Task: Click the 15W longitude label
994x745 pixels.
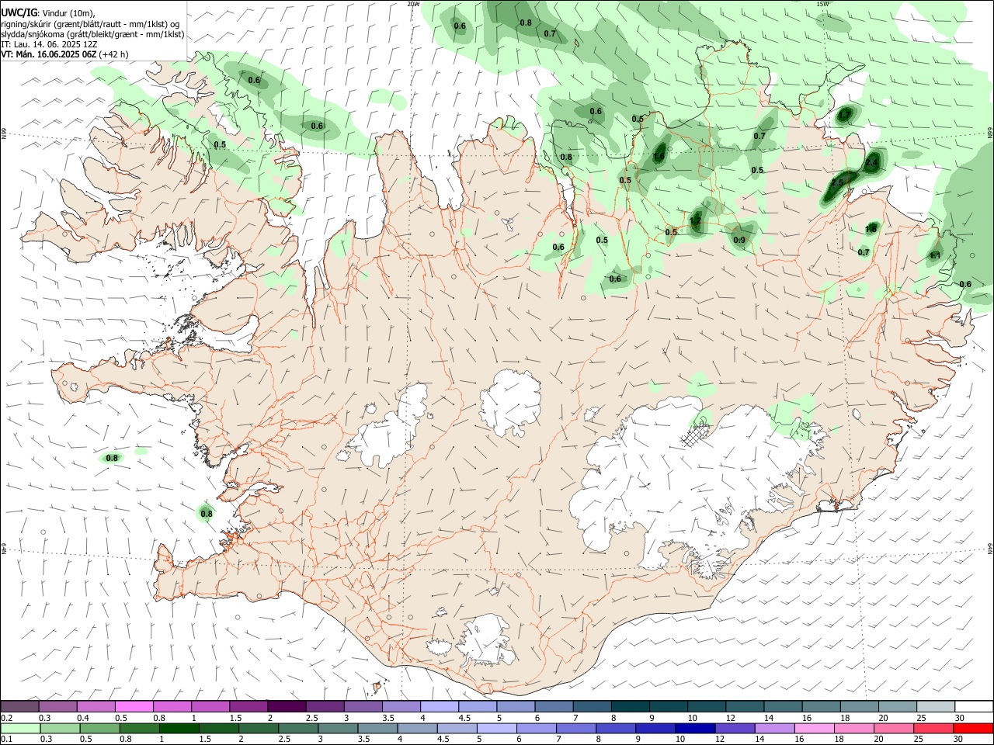Action: coord(822,4)
